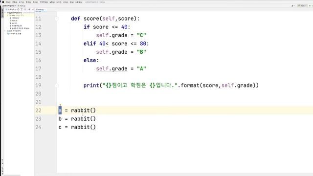
Task: Select Scratches and Consoles node in tree
Action: [x=14, y=34]
